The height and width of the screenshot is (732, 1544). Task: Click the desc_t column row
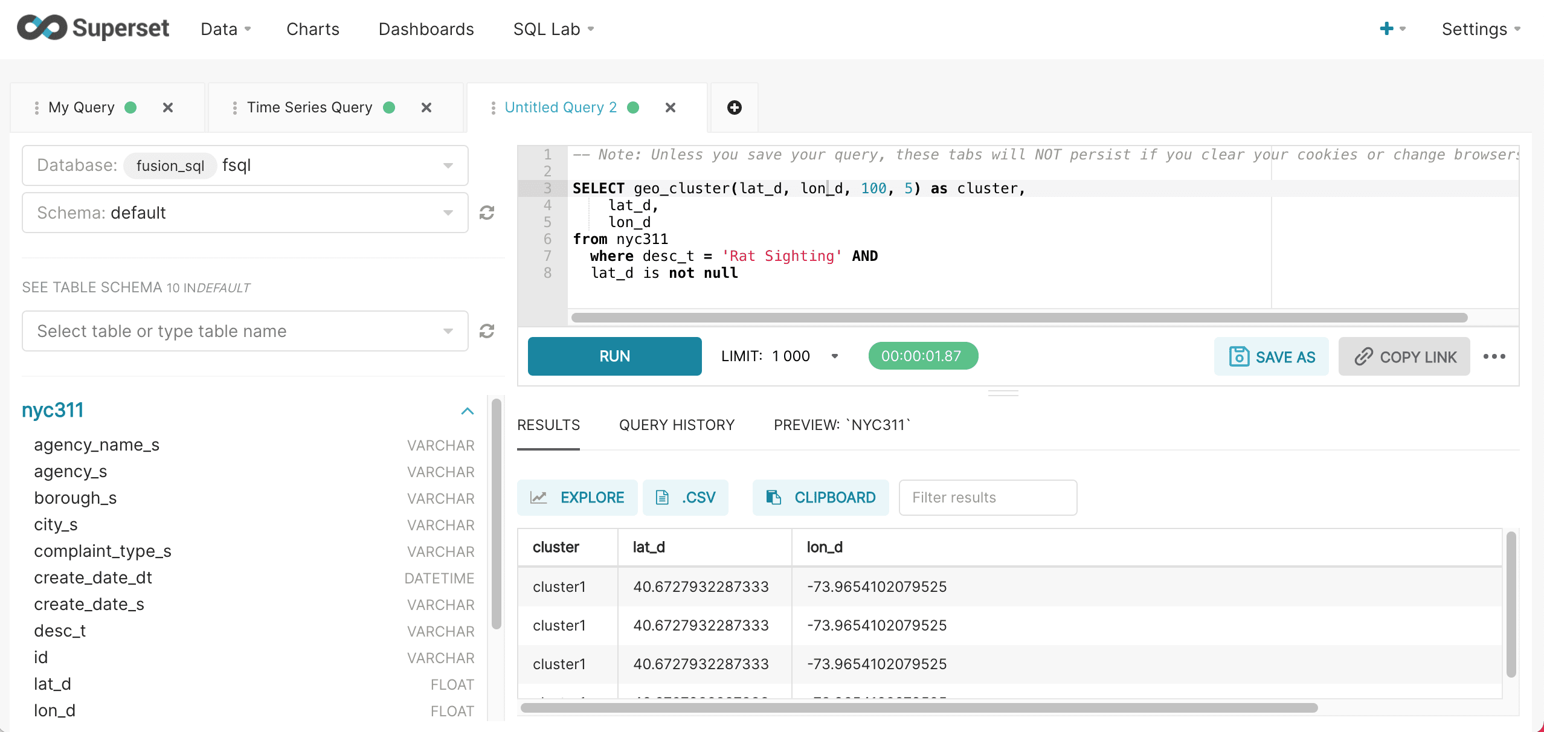[x=254, y=631]
